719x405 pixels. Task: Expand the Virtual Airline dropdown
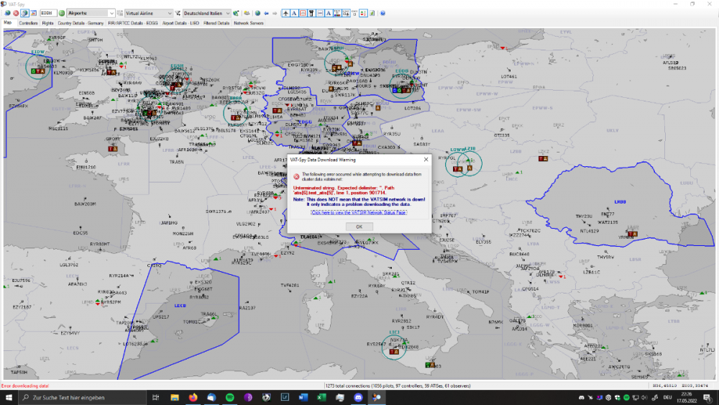pos(170,13)
